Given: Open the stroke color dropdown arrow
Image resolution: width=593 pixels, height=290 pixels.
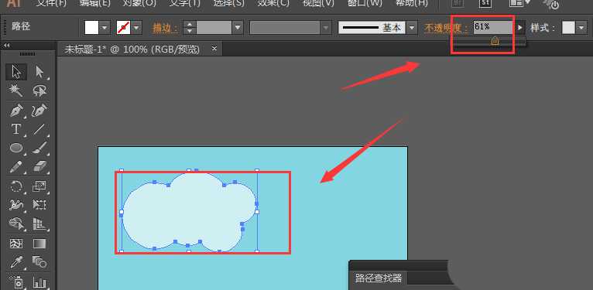Looking at the screenshot, I should coord(136,27).
